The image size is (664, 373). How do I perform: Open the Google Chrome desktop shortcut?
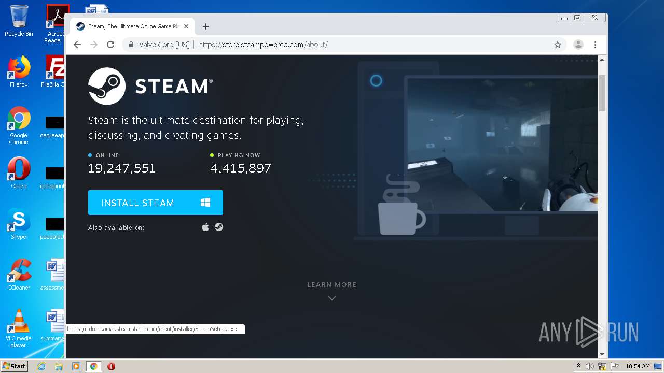coord(19,125)
